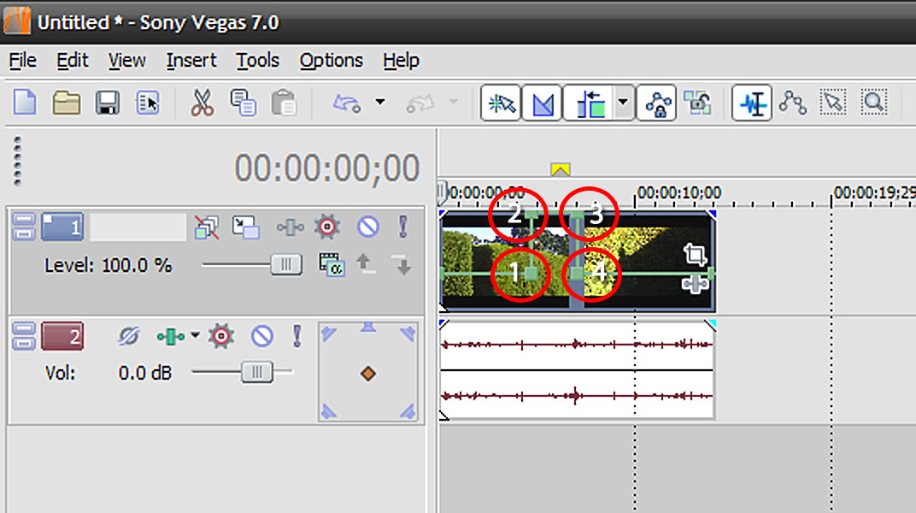Image resolution: width=916 pixels, height=513 pixels.
Task: Toggle Automatic Crossfades button
Action: coord(542,103)
